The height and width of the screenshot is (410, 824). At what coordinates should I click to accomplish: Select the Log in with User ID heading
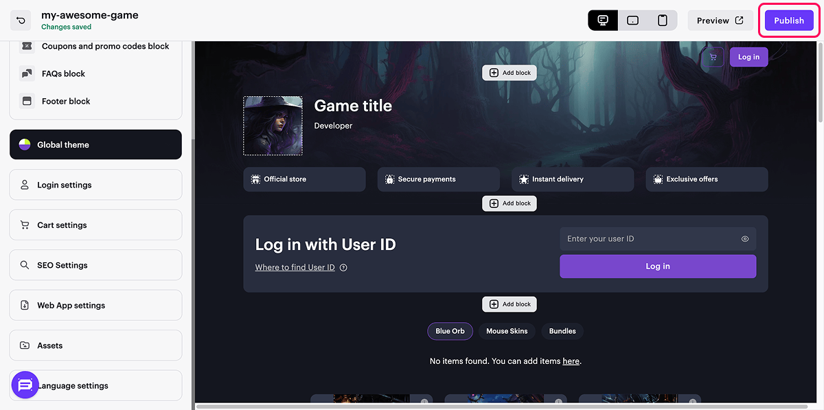325,244
